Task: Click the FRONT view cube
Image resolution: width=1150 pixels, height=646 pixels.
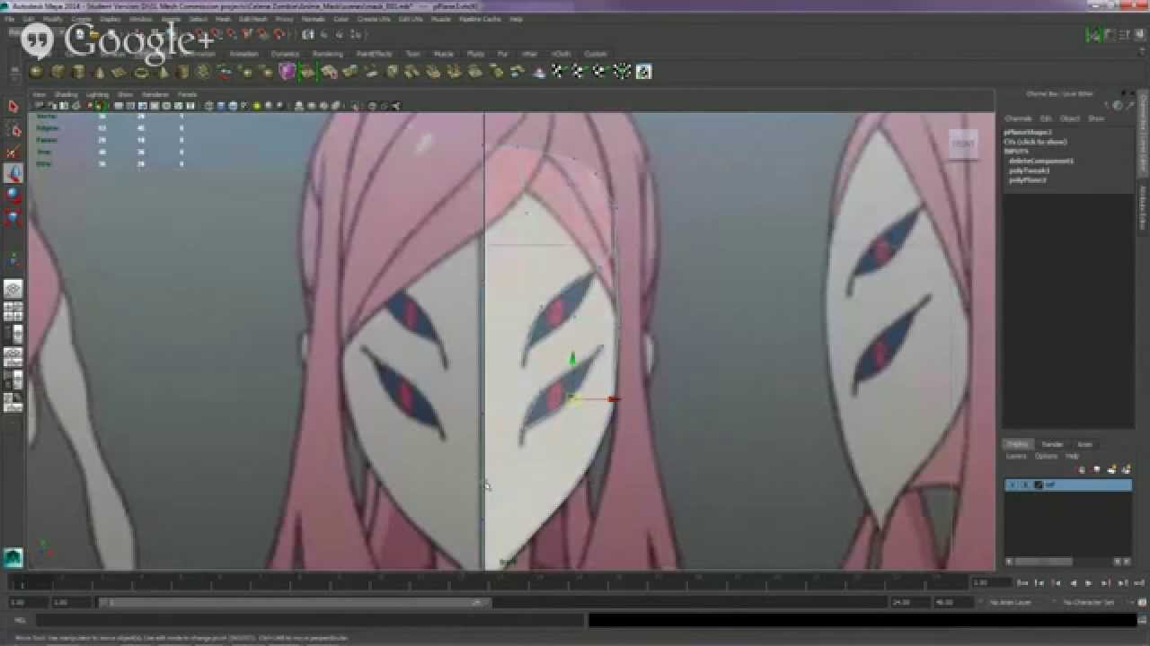Action: pos(963,144)
